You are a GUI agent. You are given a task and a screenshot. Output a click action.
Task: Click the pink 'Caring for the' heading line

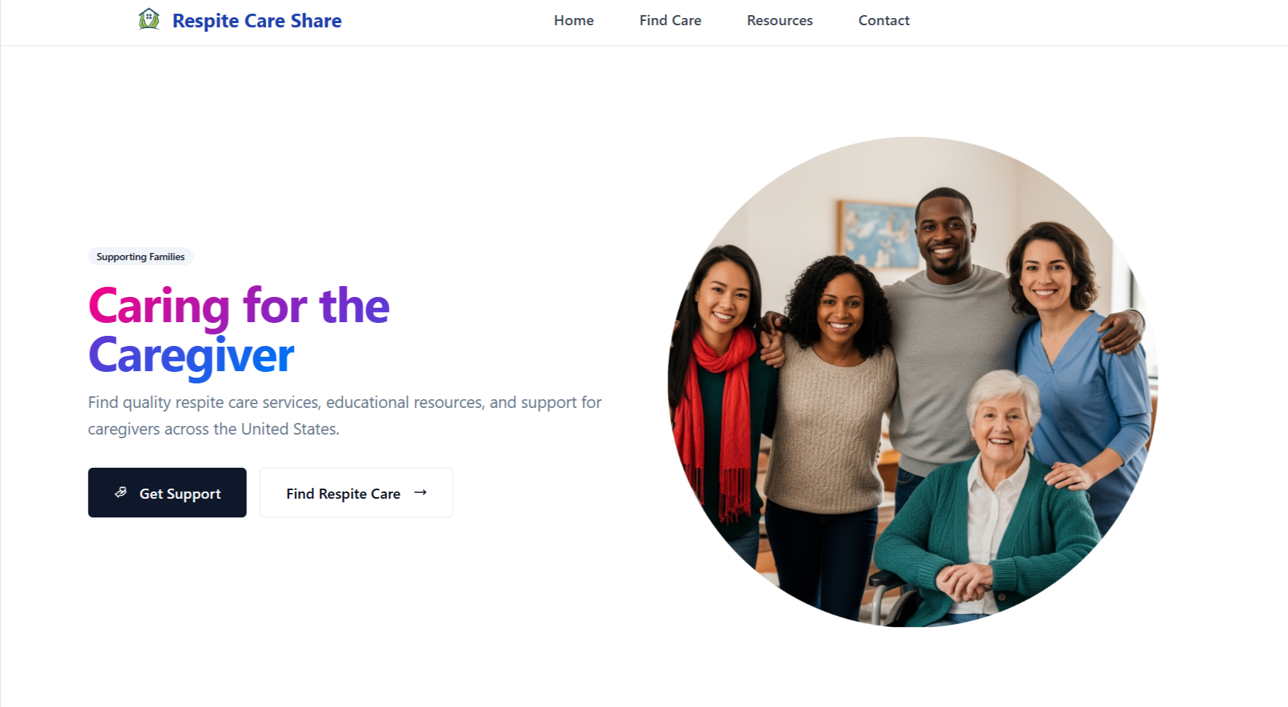tap(238, 306)
